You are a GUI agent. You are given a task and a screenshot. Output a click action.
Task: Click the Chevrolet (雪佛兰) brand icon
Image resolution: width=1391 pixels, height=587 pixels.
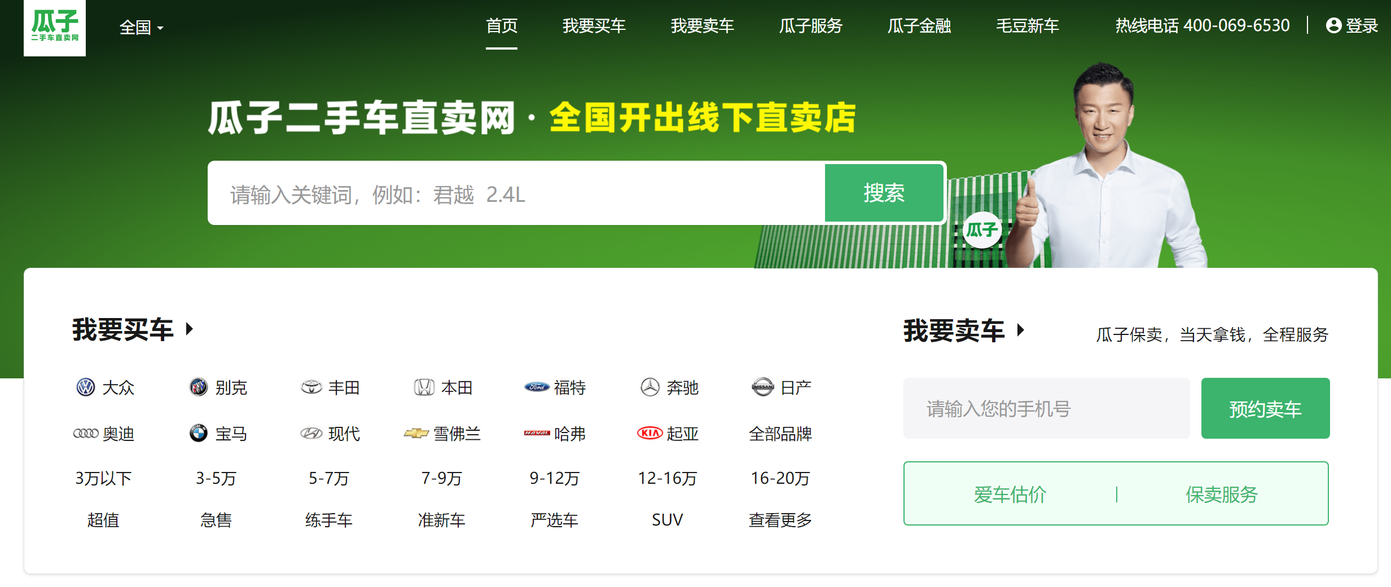[418, 434]
